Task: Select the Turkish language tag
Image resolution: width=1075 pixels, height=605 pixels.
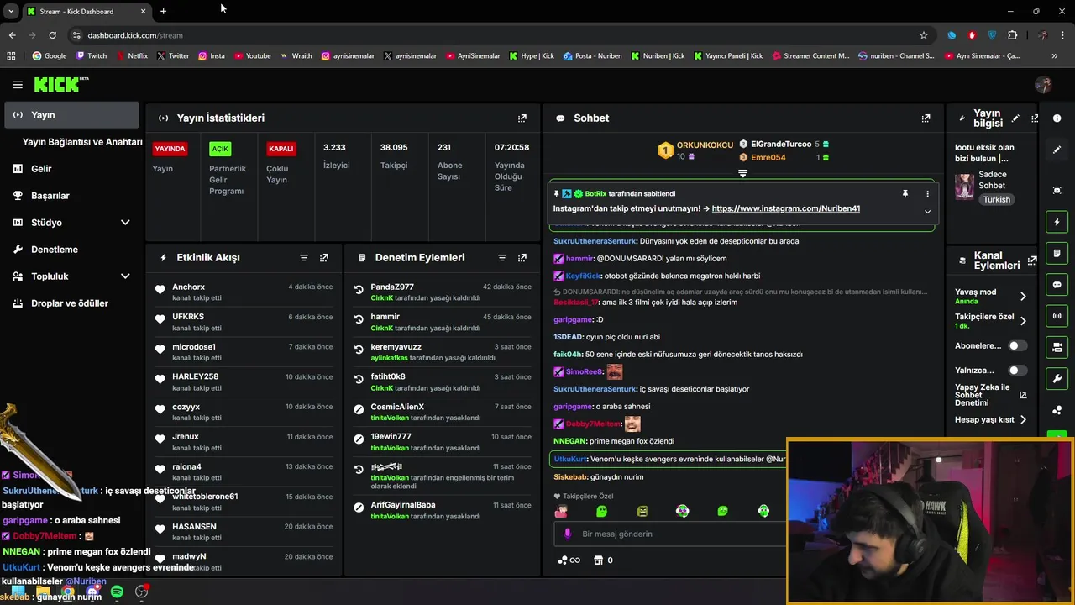Action: [997, 200]
